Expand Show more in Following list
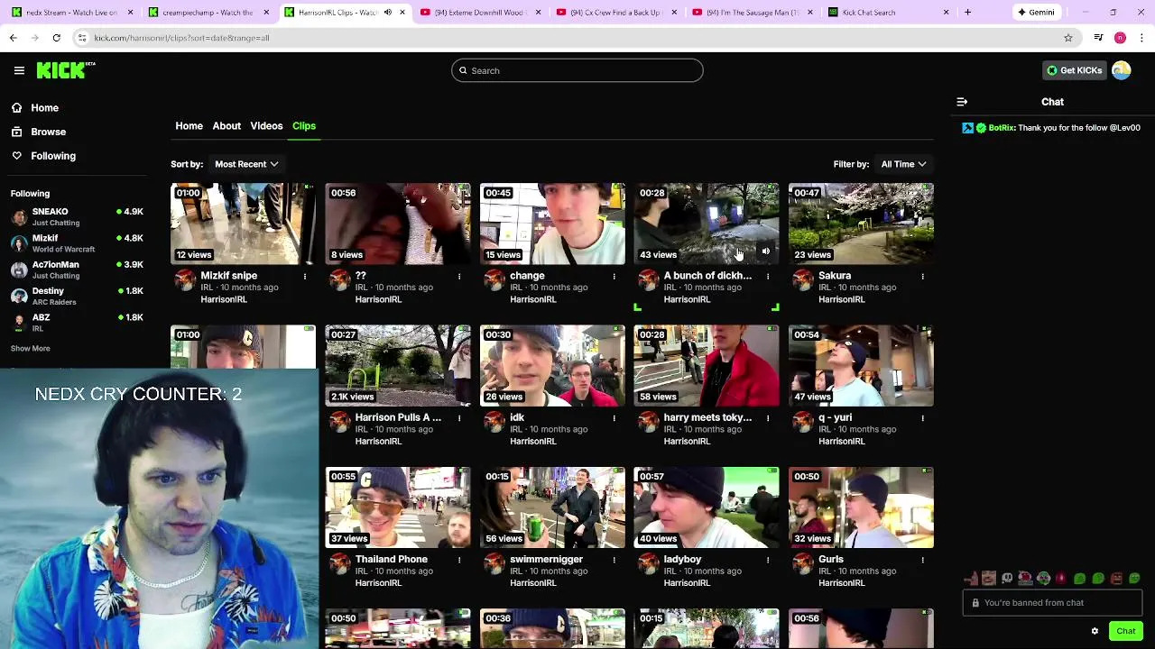1155x649 pixels. click(31, 349)
